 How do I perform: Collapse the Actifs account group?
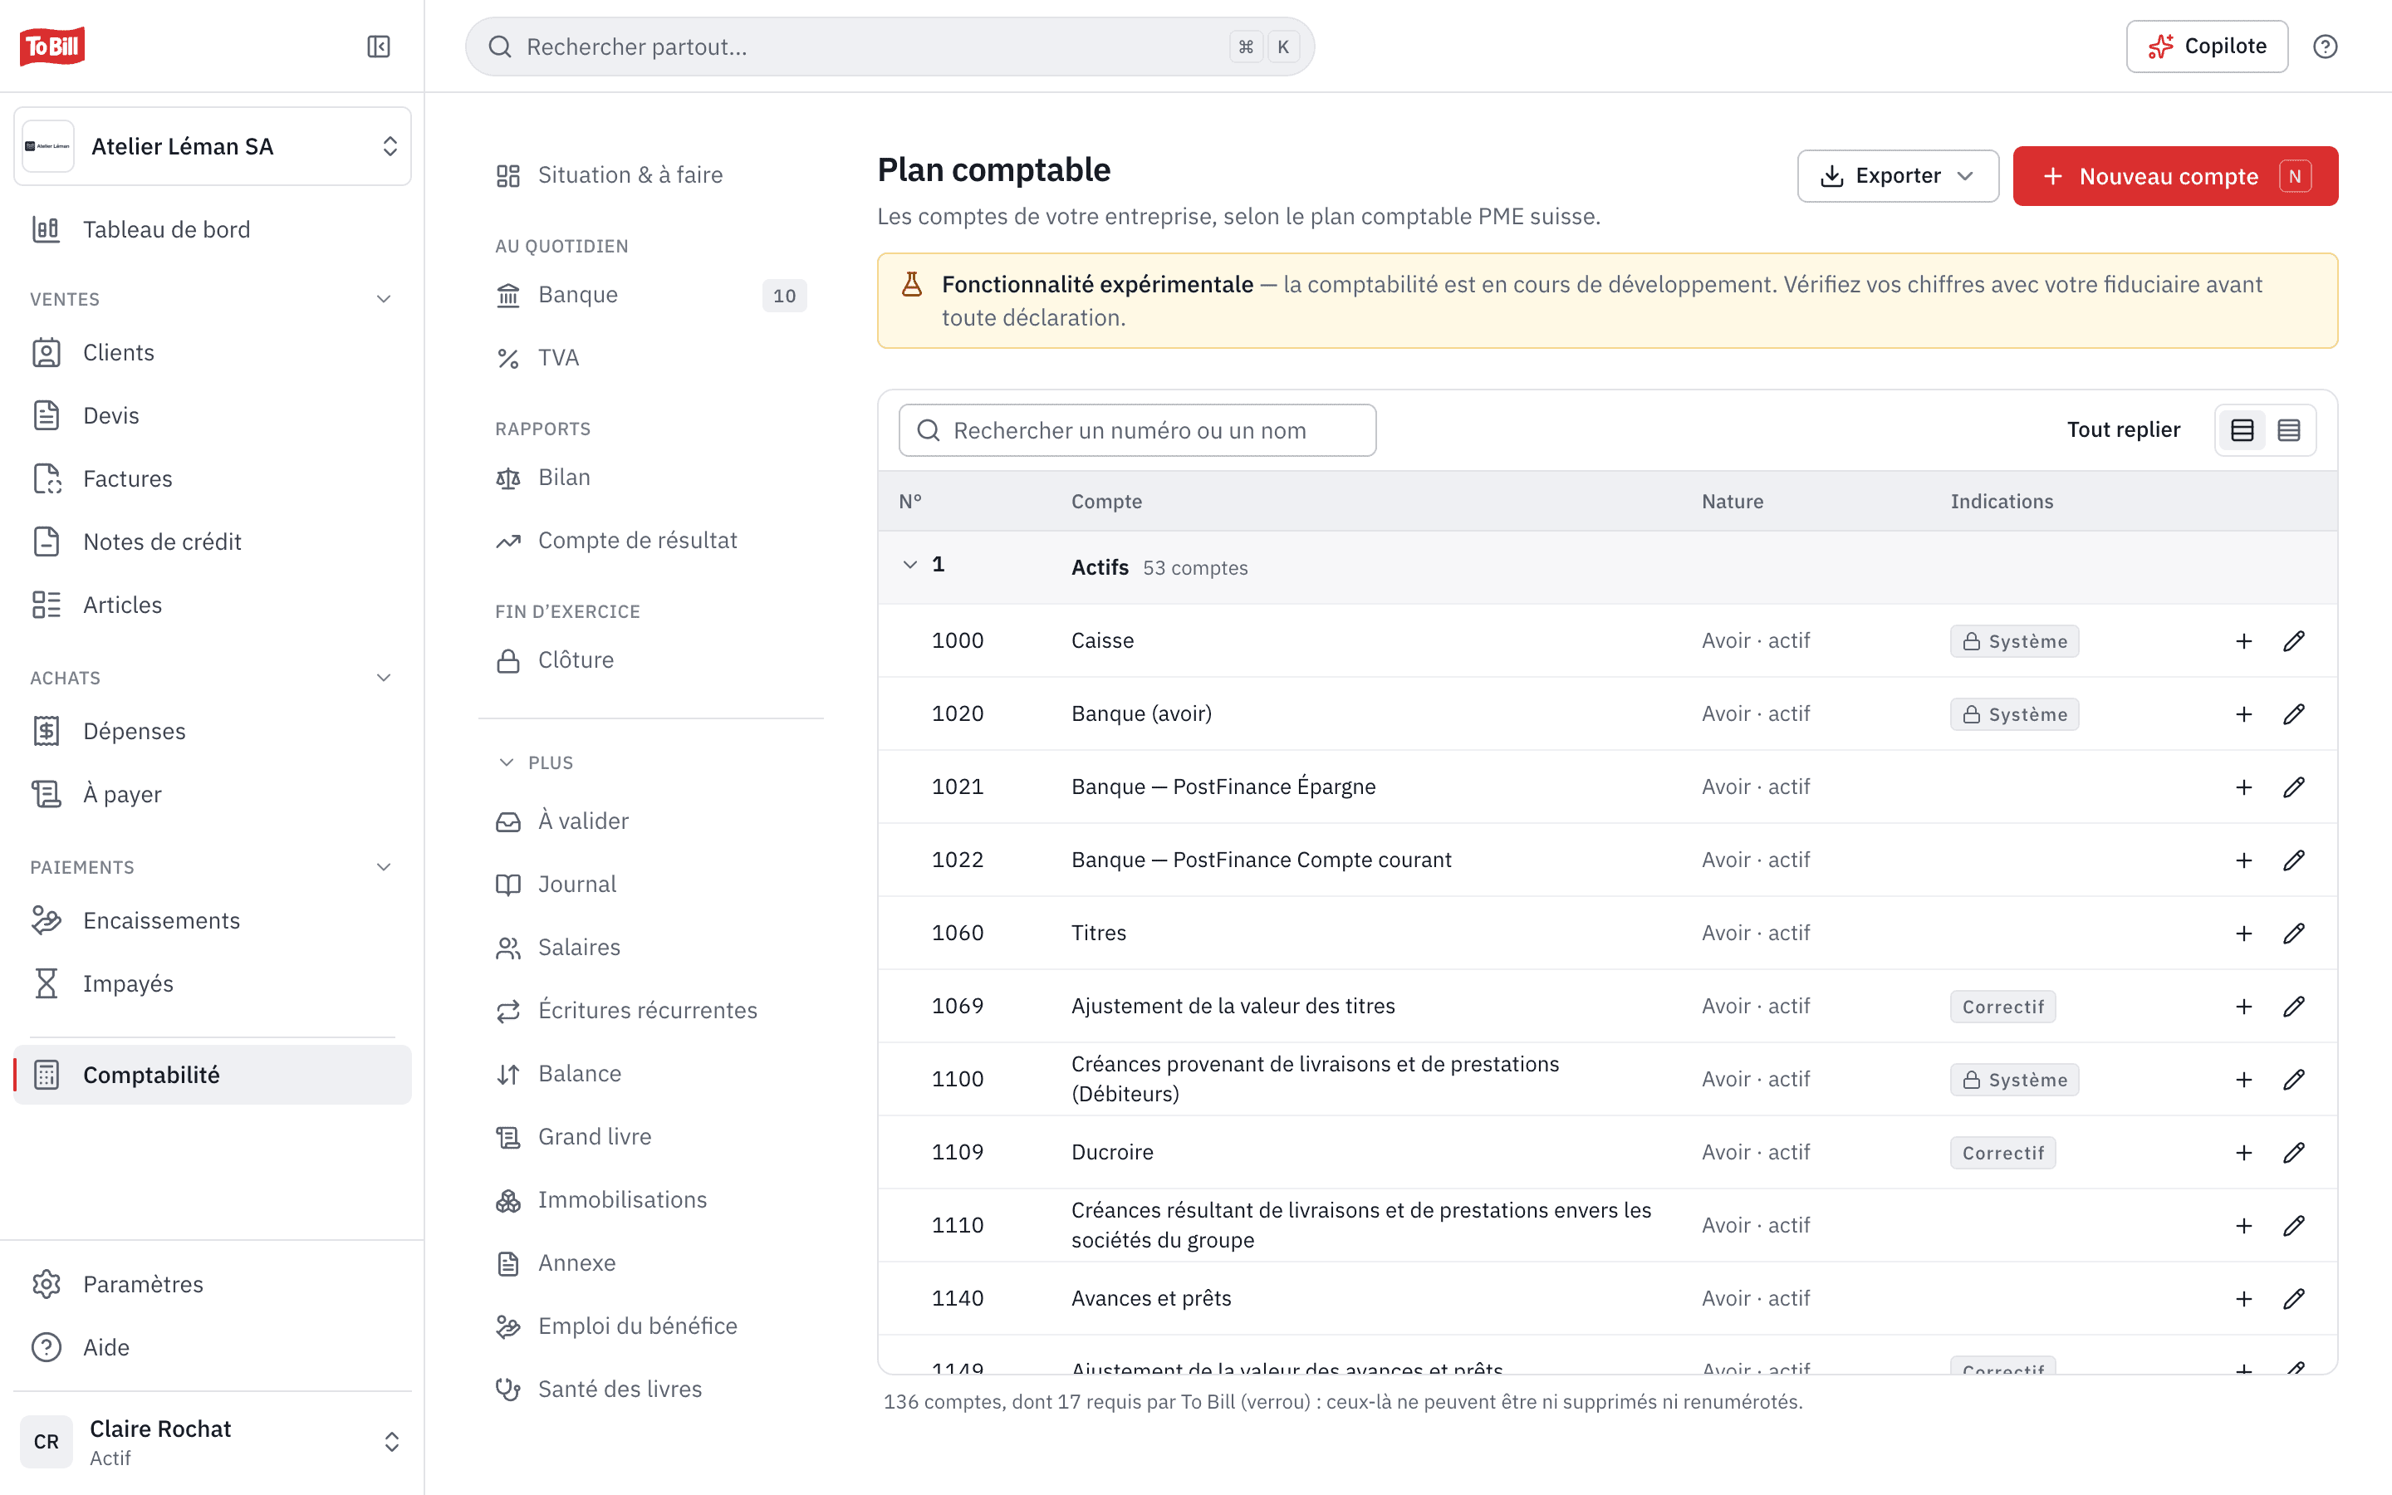coord(910,565)
